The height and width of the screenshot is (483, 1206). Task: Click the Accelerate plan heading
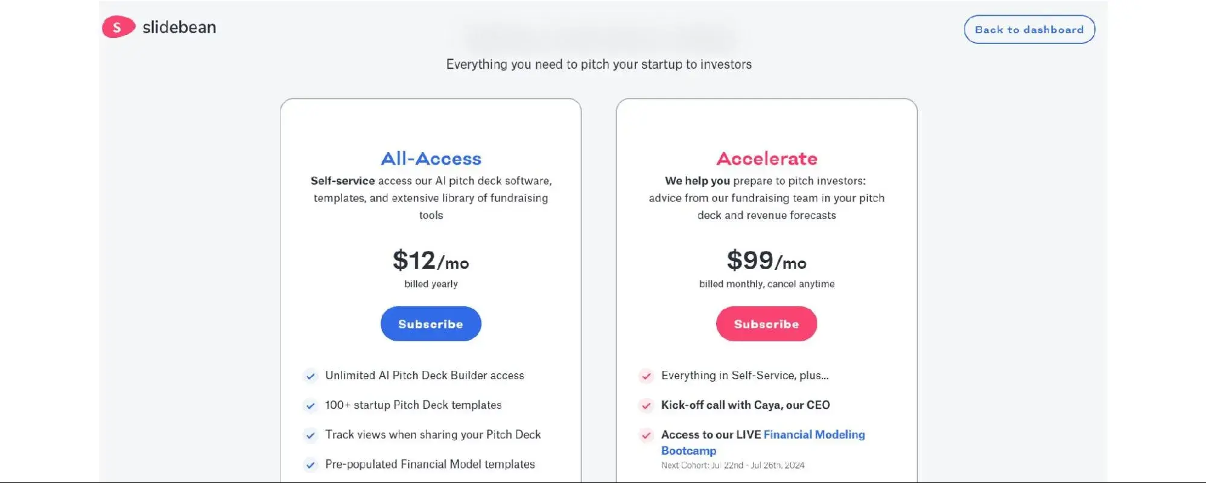[x=767, y=159]
